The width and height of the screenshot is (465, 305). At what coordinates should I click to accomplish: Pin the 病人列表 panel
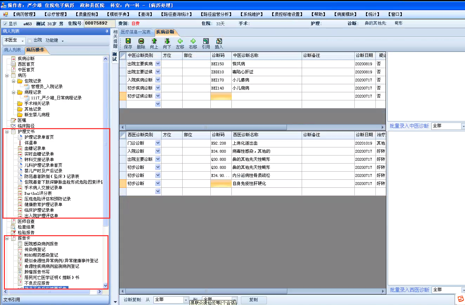107,32
